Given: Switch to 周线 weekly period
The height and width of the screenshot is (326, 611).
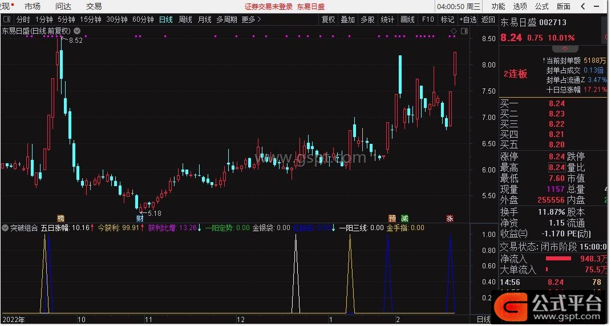Looking at the screenshot, I should pos(185,19).
